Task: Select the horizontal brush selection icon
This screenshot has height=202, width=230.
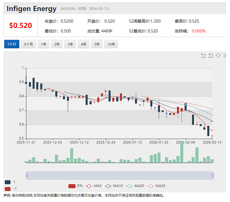Action: click(218, 55)
